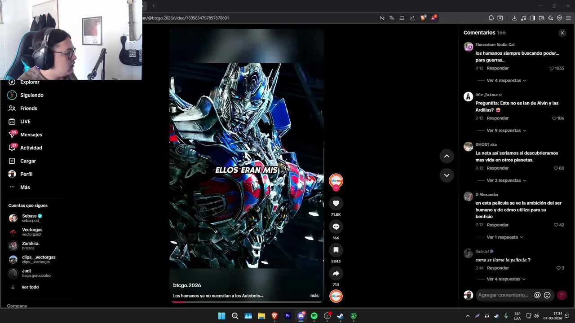Image resolution: width=575 pixels, height=323 pixels.
Task: Reply to D Alexander's comment
Action: [498, 225]
